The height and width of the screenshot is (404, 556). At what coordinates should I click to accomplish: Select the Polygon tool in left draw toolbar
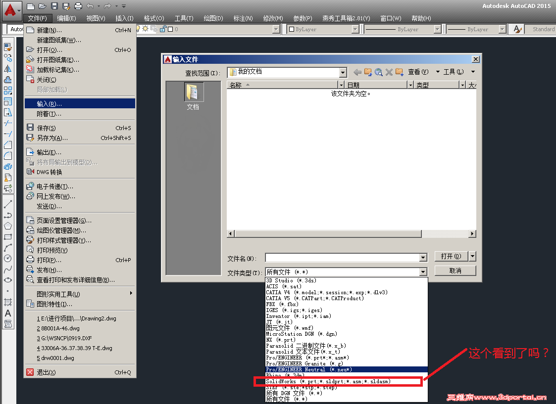point(8,226)
